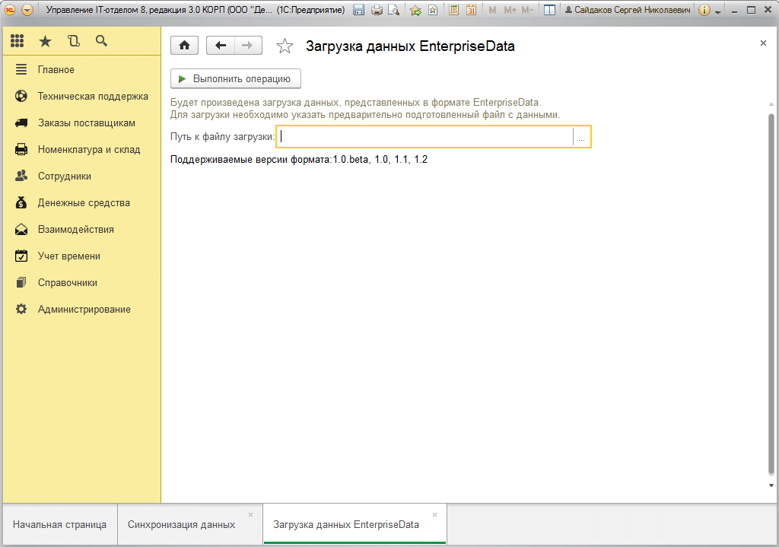Click the Print icon in title bar
This screenshot has height=547, width=779.
coord(377,10)
